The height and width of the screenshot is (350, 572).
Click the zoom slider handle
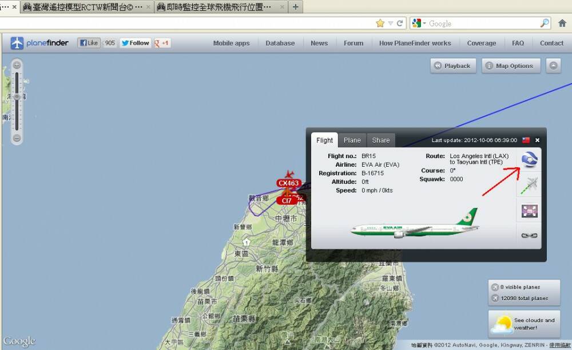[x=17, y=97]
